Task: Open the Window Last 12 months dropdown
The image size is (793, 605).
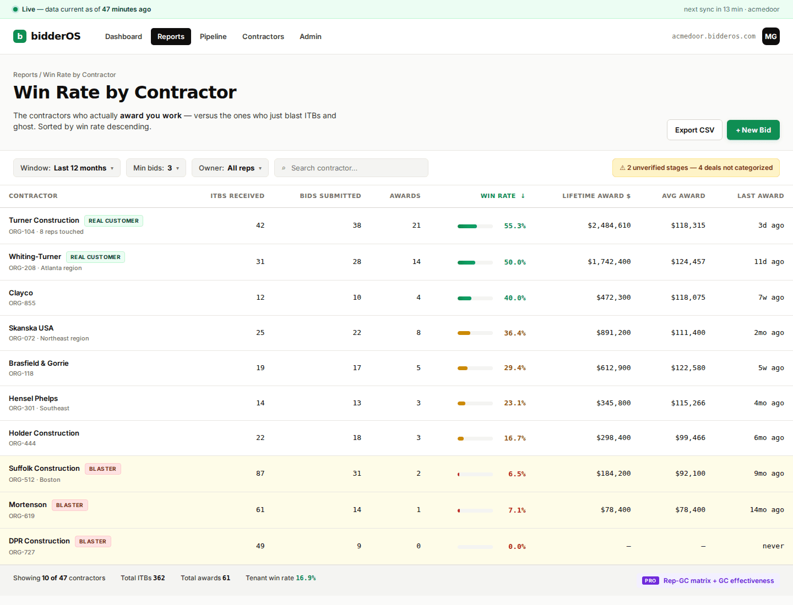Action: (x=67, y=168)
